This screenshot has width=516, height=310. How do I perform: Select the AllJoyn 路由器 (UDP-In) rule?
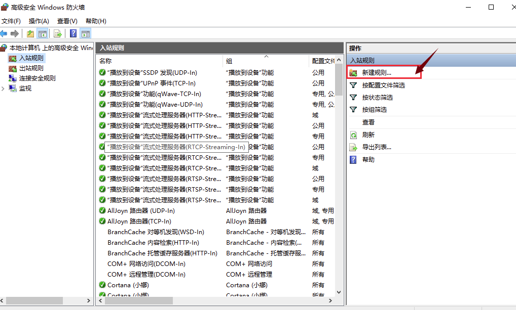(141, 211)
